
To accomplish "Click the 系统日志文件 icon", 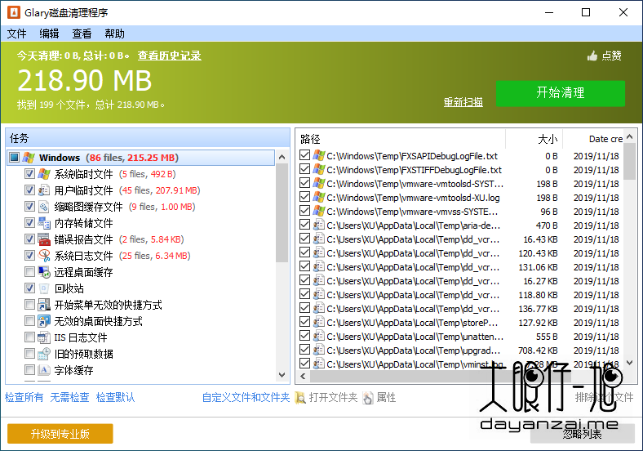I will point(44,256).
